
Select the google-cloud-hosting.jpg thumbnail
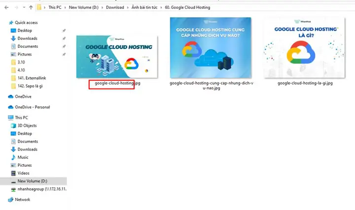[x=117, y=57]
